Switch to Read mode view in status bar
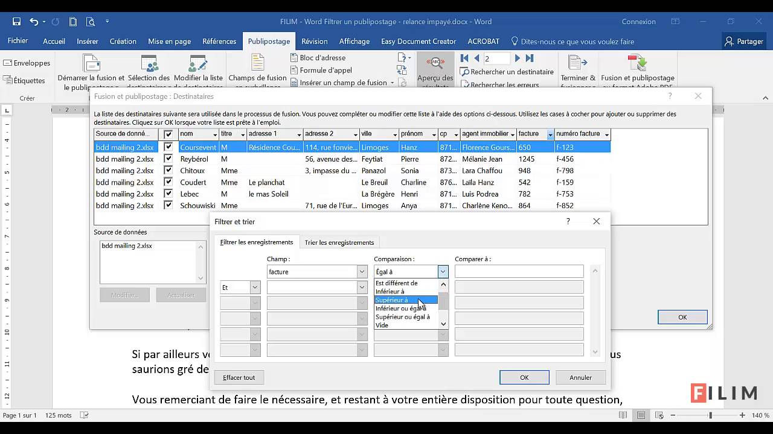Viewport: 773px width, 434px height. point(623,415)
